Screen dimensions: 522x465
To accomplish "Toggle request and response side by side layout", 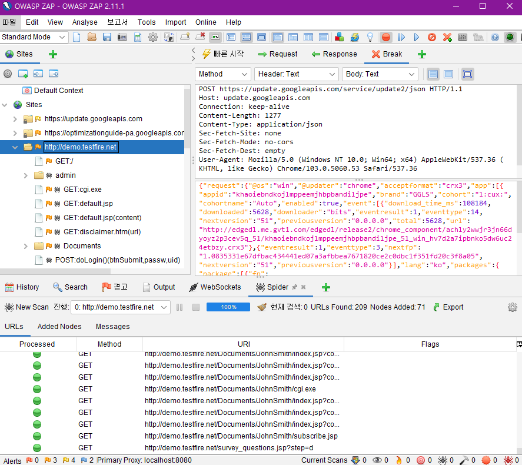I will pos(308,37).
